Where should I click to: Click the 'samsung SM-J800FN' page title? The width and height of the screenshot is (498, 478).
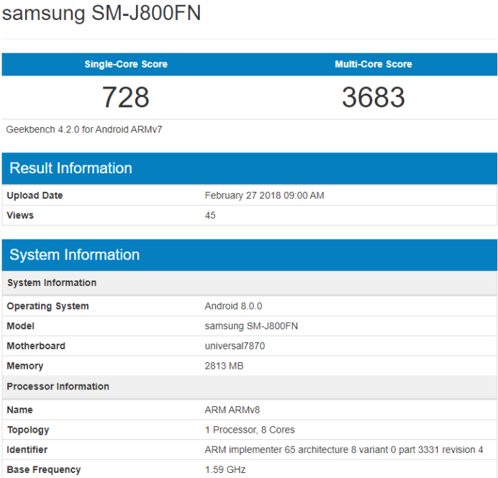pyautogui.click(x=101, y=13)
